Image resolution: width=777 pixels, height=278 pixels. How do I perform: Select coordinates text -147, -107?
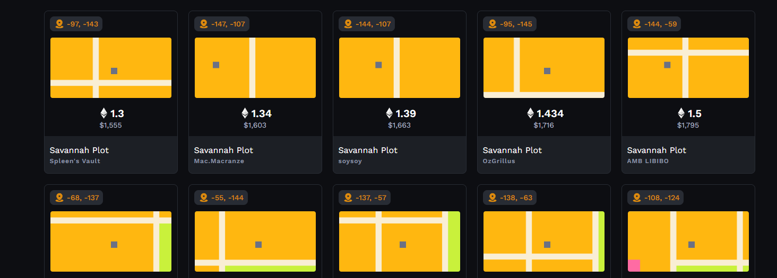click(229, 24)
